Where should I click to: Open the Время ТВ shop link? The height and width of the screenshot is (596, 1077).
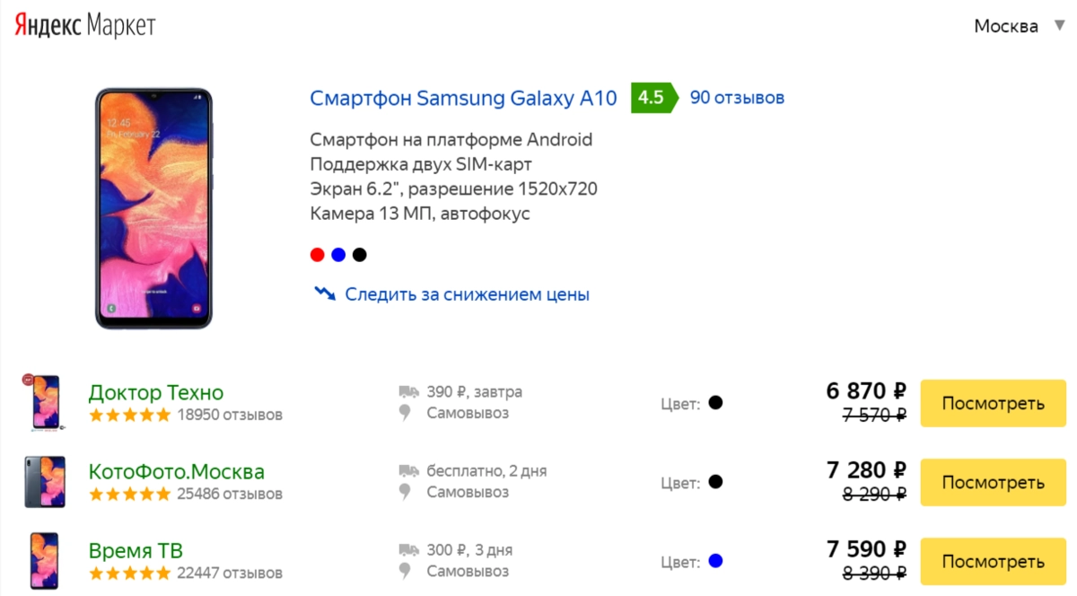[136, 550]
